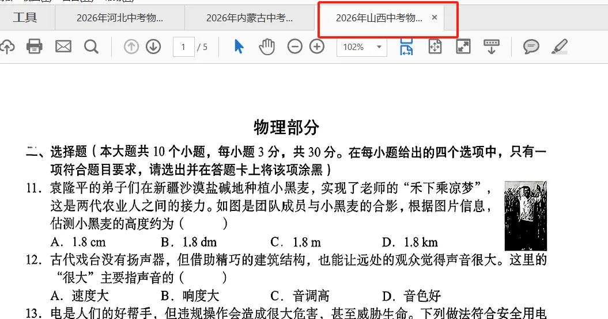Choose the arrow selection tool
The width and height of the screenshot is (608, 319).
pyautogui.click(x=239, y=47)
